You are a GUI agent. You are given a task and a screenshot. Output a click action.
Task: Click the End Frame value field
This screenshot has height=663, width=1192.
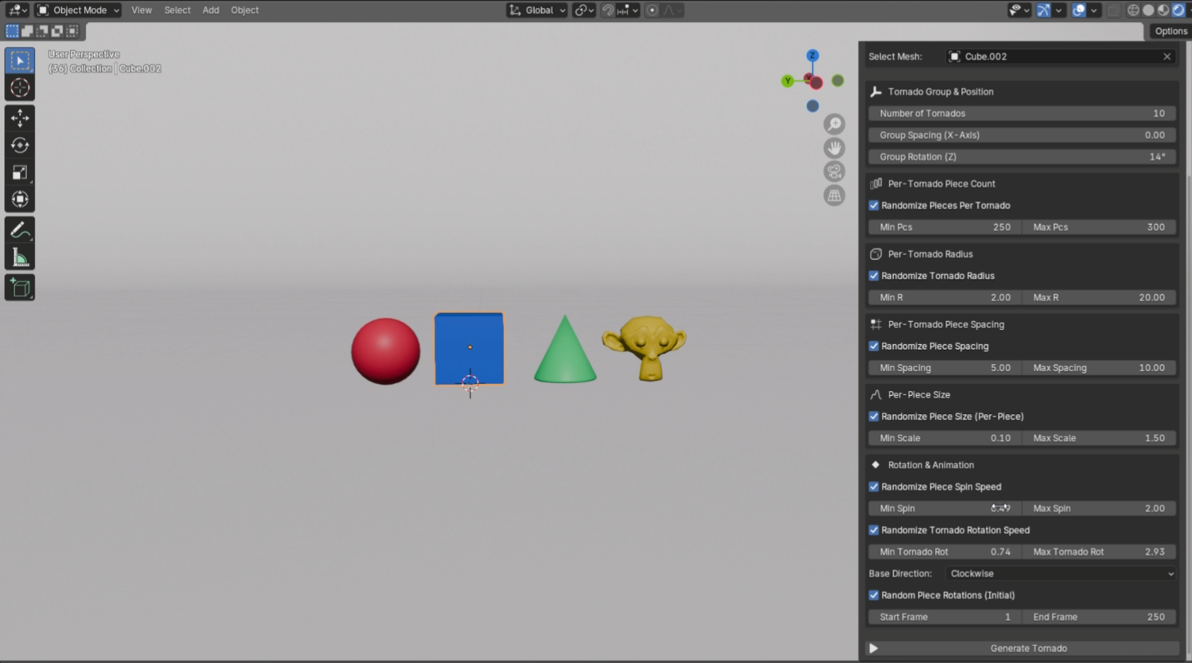[1100, 617]
